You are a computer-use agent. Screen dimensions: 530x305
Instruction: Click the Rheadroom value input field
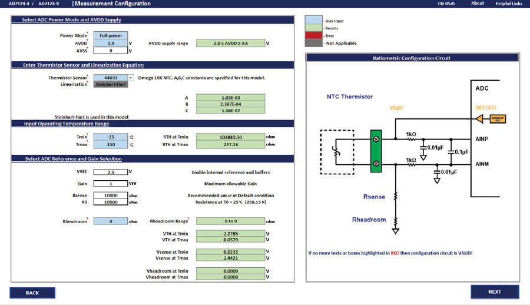pos(110,221)
